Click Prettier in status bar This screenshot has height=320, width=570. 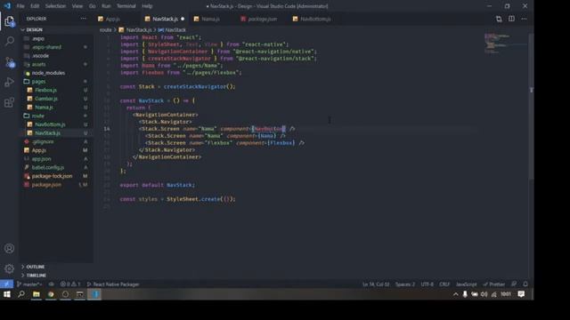(494, 284)
